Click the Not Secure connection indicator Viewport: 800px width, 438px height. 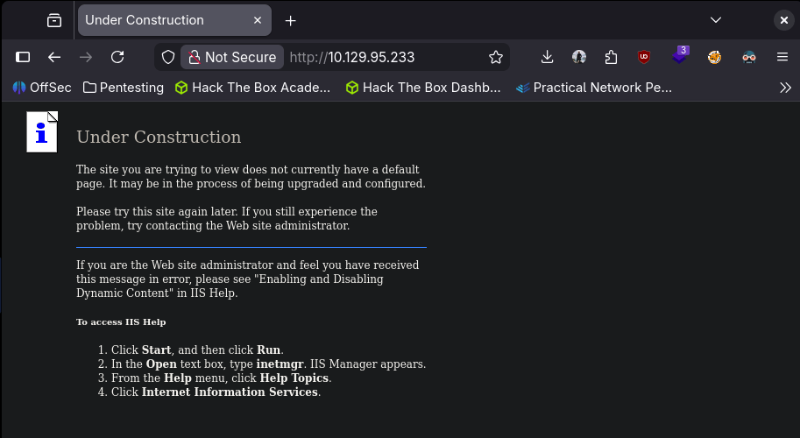(x=232, y=57)
